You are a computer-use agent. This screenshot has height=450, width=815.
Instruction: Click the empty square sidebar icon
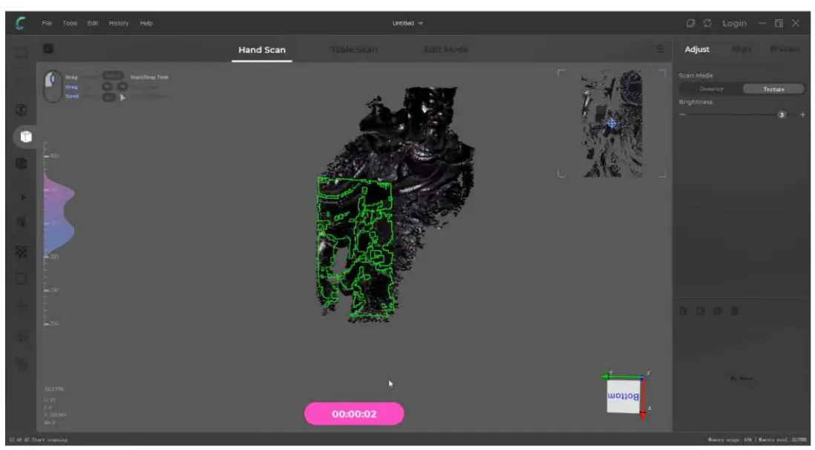tap(22, 279)
